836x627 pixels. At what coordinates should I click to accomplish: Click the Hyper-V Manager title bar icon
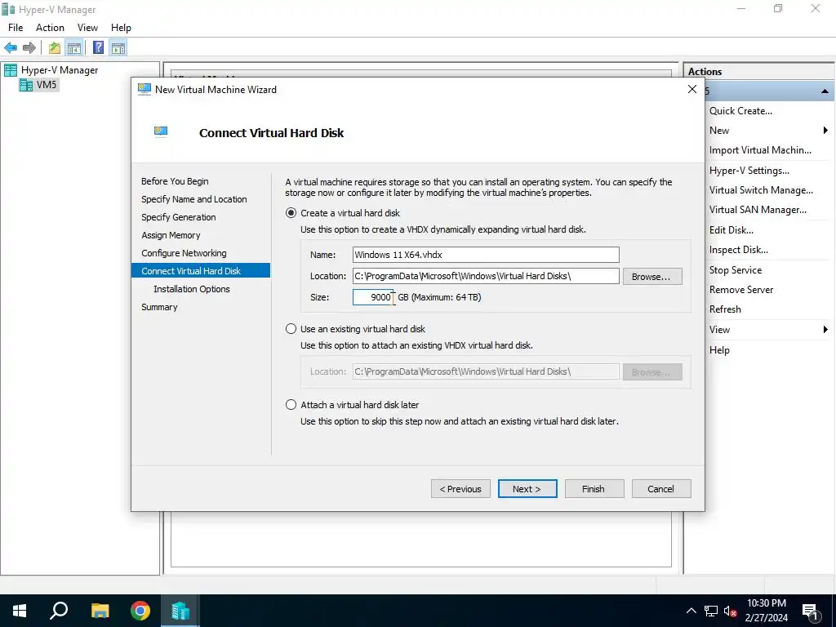8,9
